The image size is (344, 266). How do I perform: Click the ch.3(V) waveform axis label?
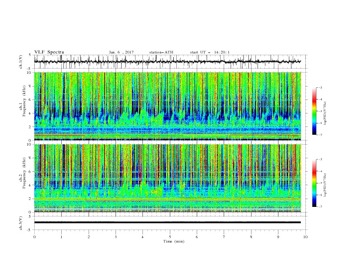tap(21, 223)
